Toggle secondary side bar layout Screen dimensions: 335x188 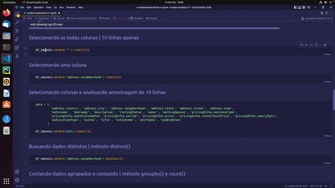click(x=304, y=7)
